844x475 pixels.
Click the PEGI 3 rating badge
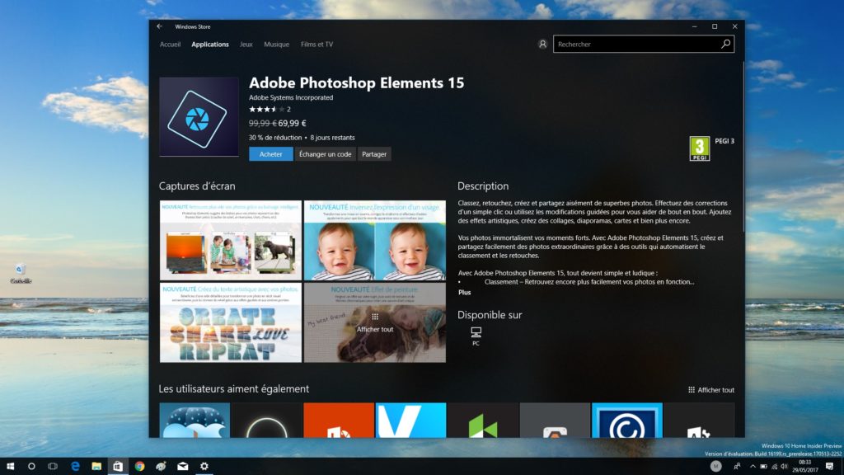700,148
